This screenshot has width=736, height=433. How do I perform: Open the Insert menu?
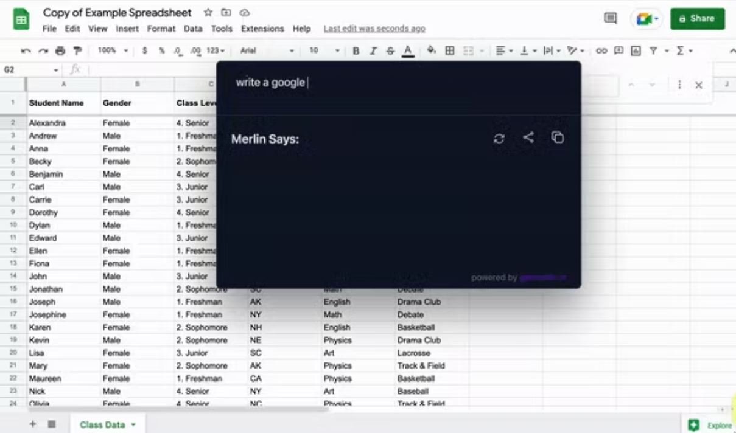pos(127,29)
